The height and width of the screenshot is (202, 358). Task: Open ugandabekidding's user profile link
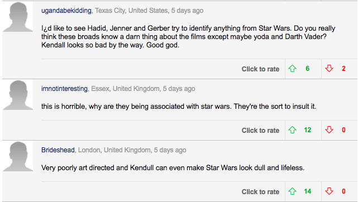(x=66, y=11)
